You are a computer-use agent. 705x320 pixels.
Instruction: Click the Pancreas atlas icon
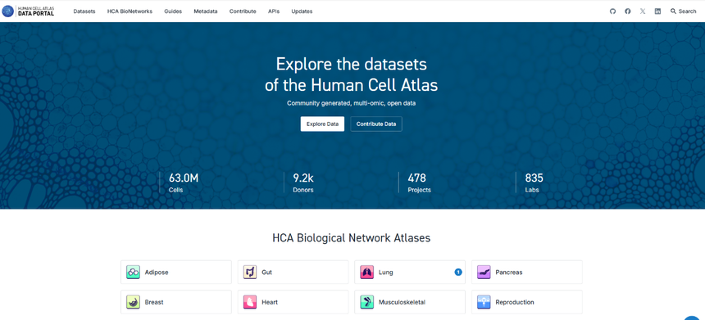[x=484, y=272]
